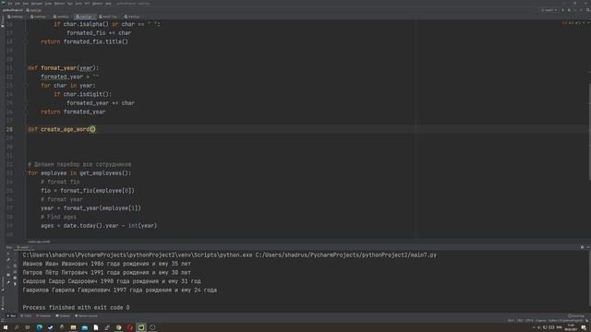This screenshot has width=591, height=332.
Task: Open the Terminal tool window tab
Action: tap(63, 315)
